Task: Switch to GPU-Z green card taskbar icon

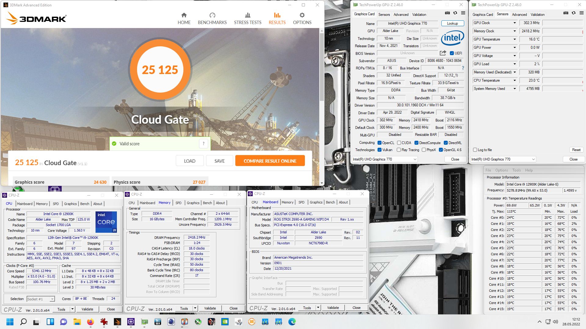Action: (x=144, y=322)
